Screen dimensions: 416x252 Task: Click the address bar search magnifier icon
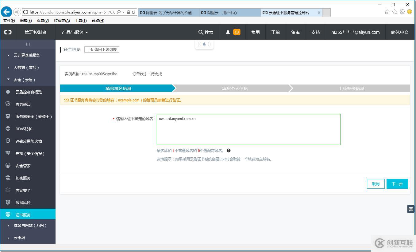pos(119,12)
